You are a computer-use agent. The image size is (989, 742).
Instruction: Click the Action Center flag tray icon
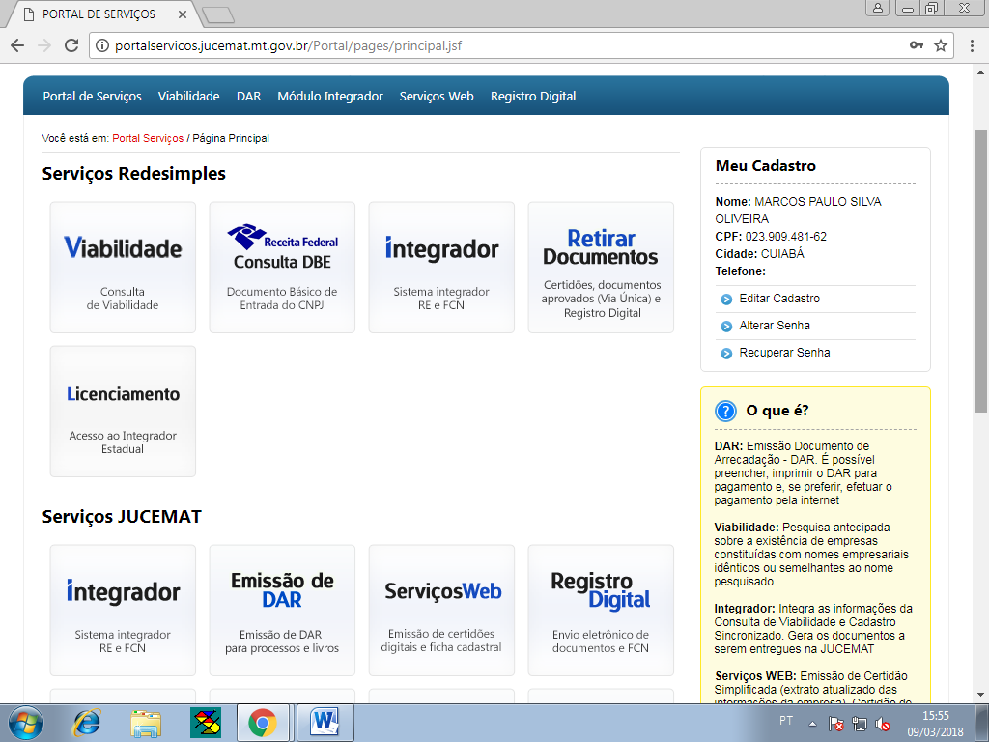tap(836, 724)
